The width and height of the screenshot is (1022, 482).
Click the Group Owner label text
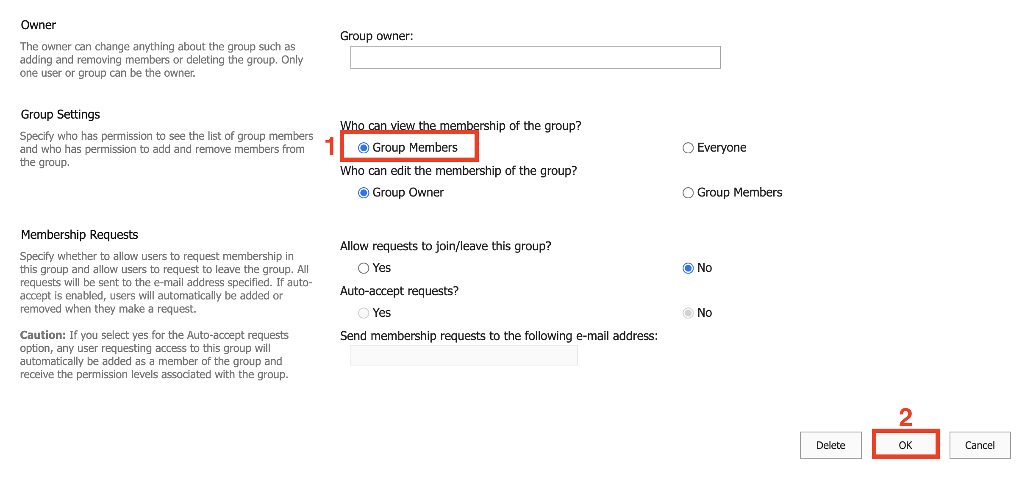[408, 192]
